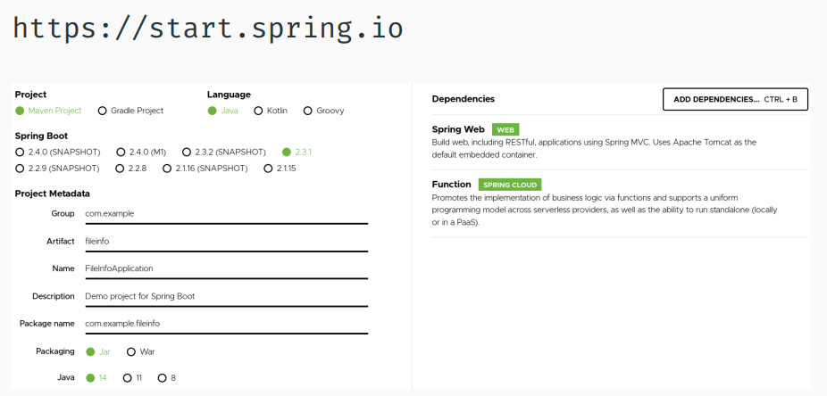Choose Maven Project as the build type

[x=21, y=111]
